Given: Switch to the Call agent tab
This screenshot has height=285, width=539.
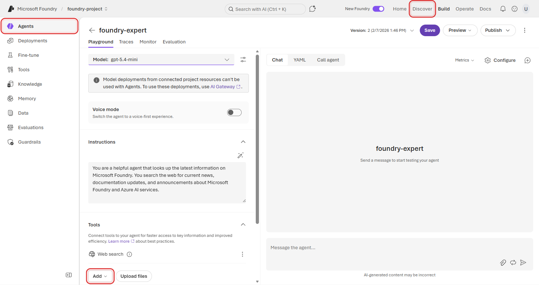Looking at the screenshot, I should point(328,60).
